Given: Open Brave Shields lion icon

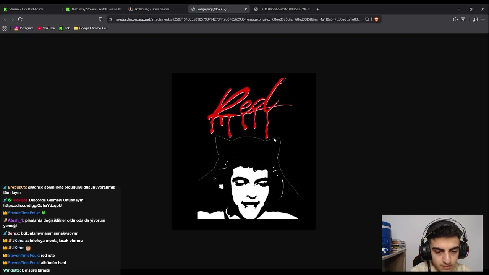Looking at the screenshot, I should pos(376,19).
